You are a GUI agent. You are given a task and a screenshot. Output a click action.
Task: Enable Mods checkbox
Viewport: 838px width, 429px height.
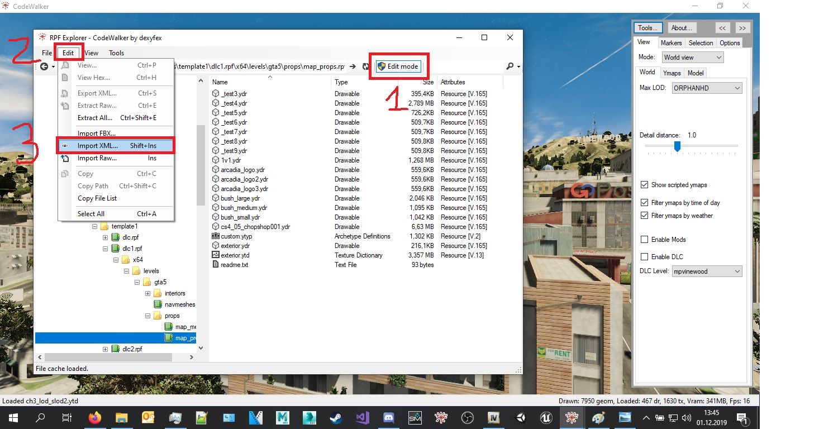click(644, 240)
